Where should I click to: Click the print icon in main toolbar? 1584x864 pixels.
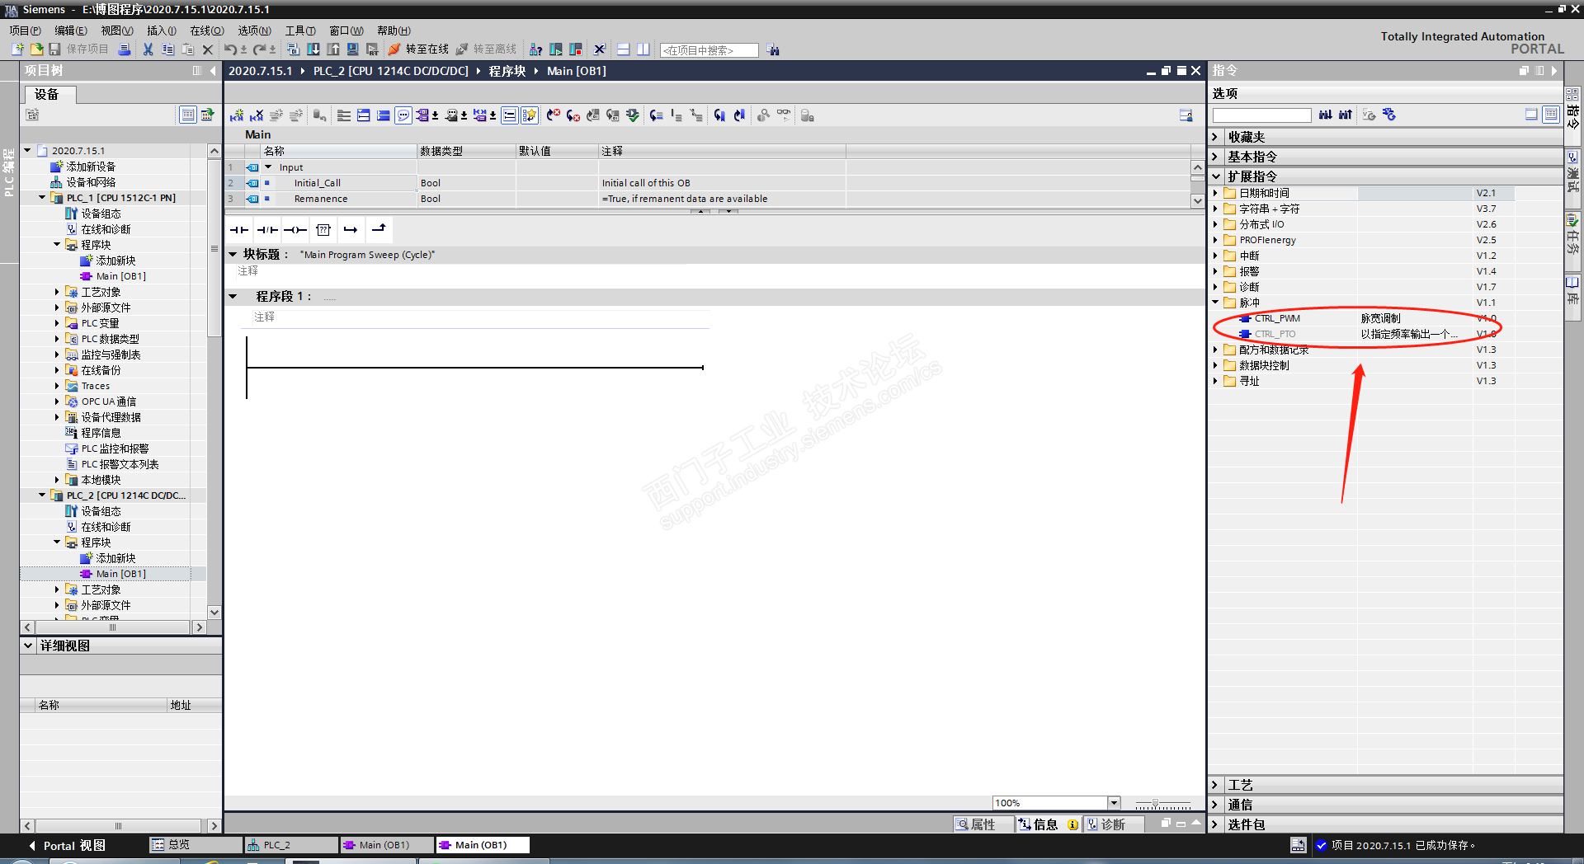pyautogui.click(x=125, y=49)
